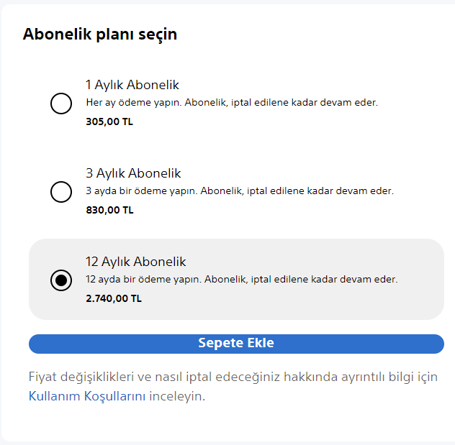Click the "12 Aylık Abonelik" plan title
This screenshot has height=445, width=455.
pos(136,262)
